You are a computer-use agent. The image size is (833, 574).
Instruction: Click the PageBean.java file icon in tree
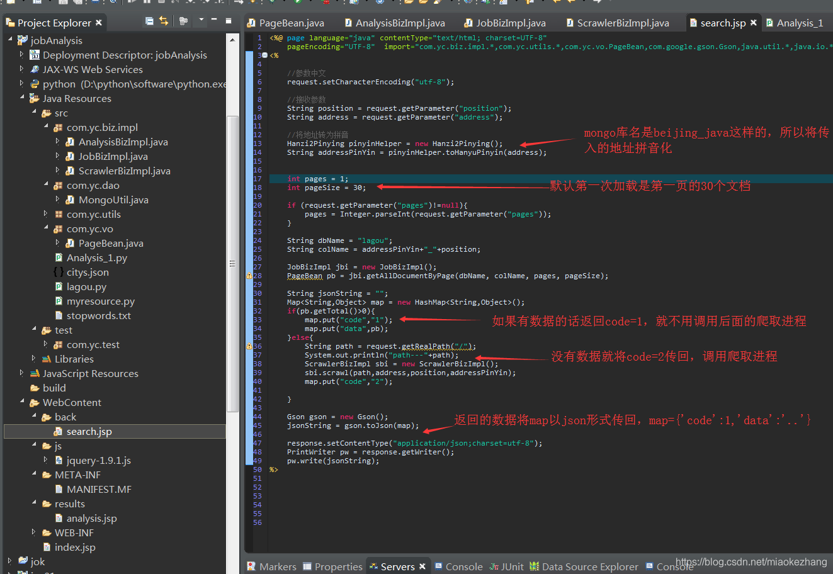coord(71,243)
